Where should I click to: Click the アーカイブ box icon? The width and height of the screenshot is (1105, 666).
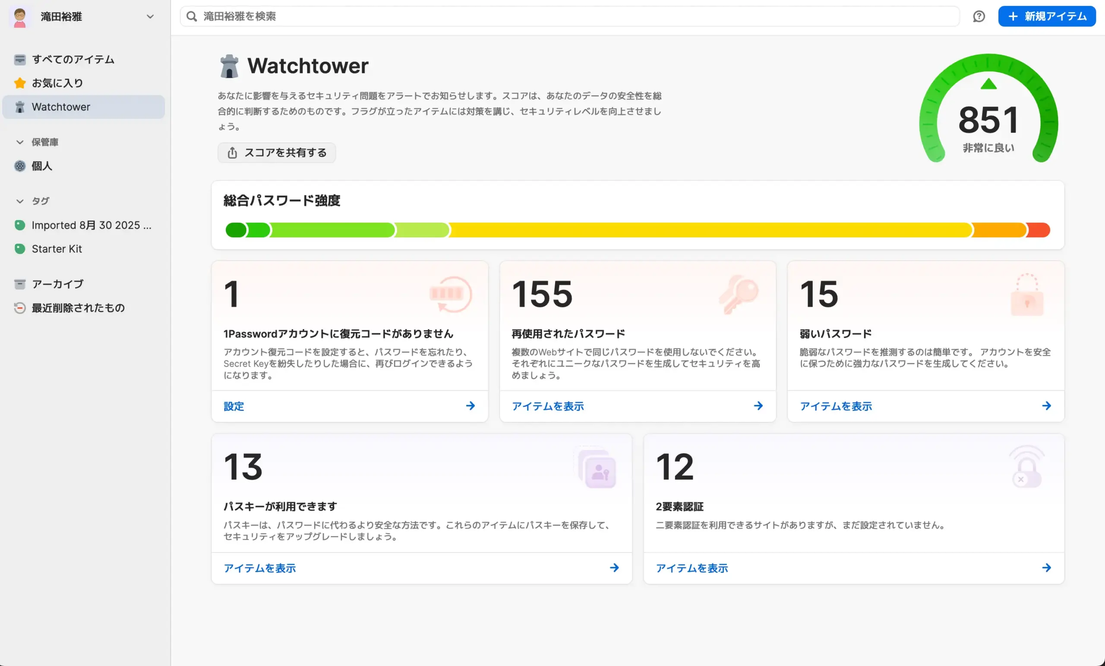coord(20,284)
